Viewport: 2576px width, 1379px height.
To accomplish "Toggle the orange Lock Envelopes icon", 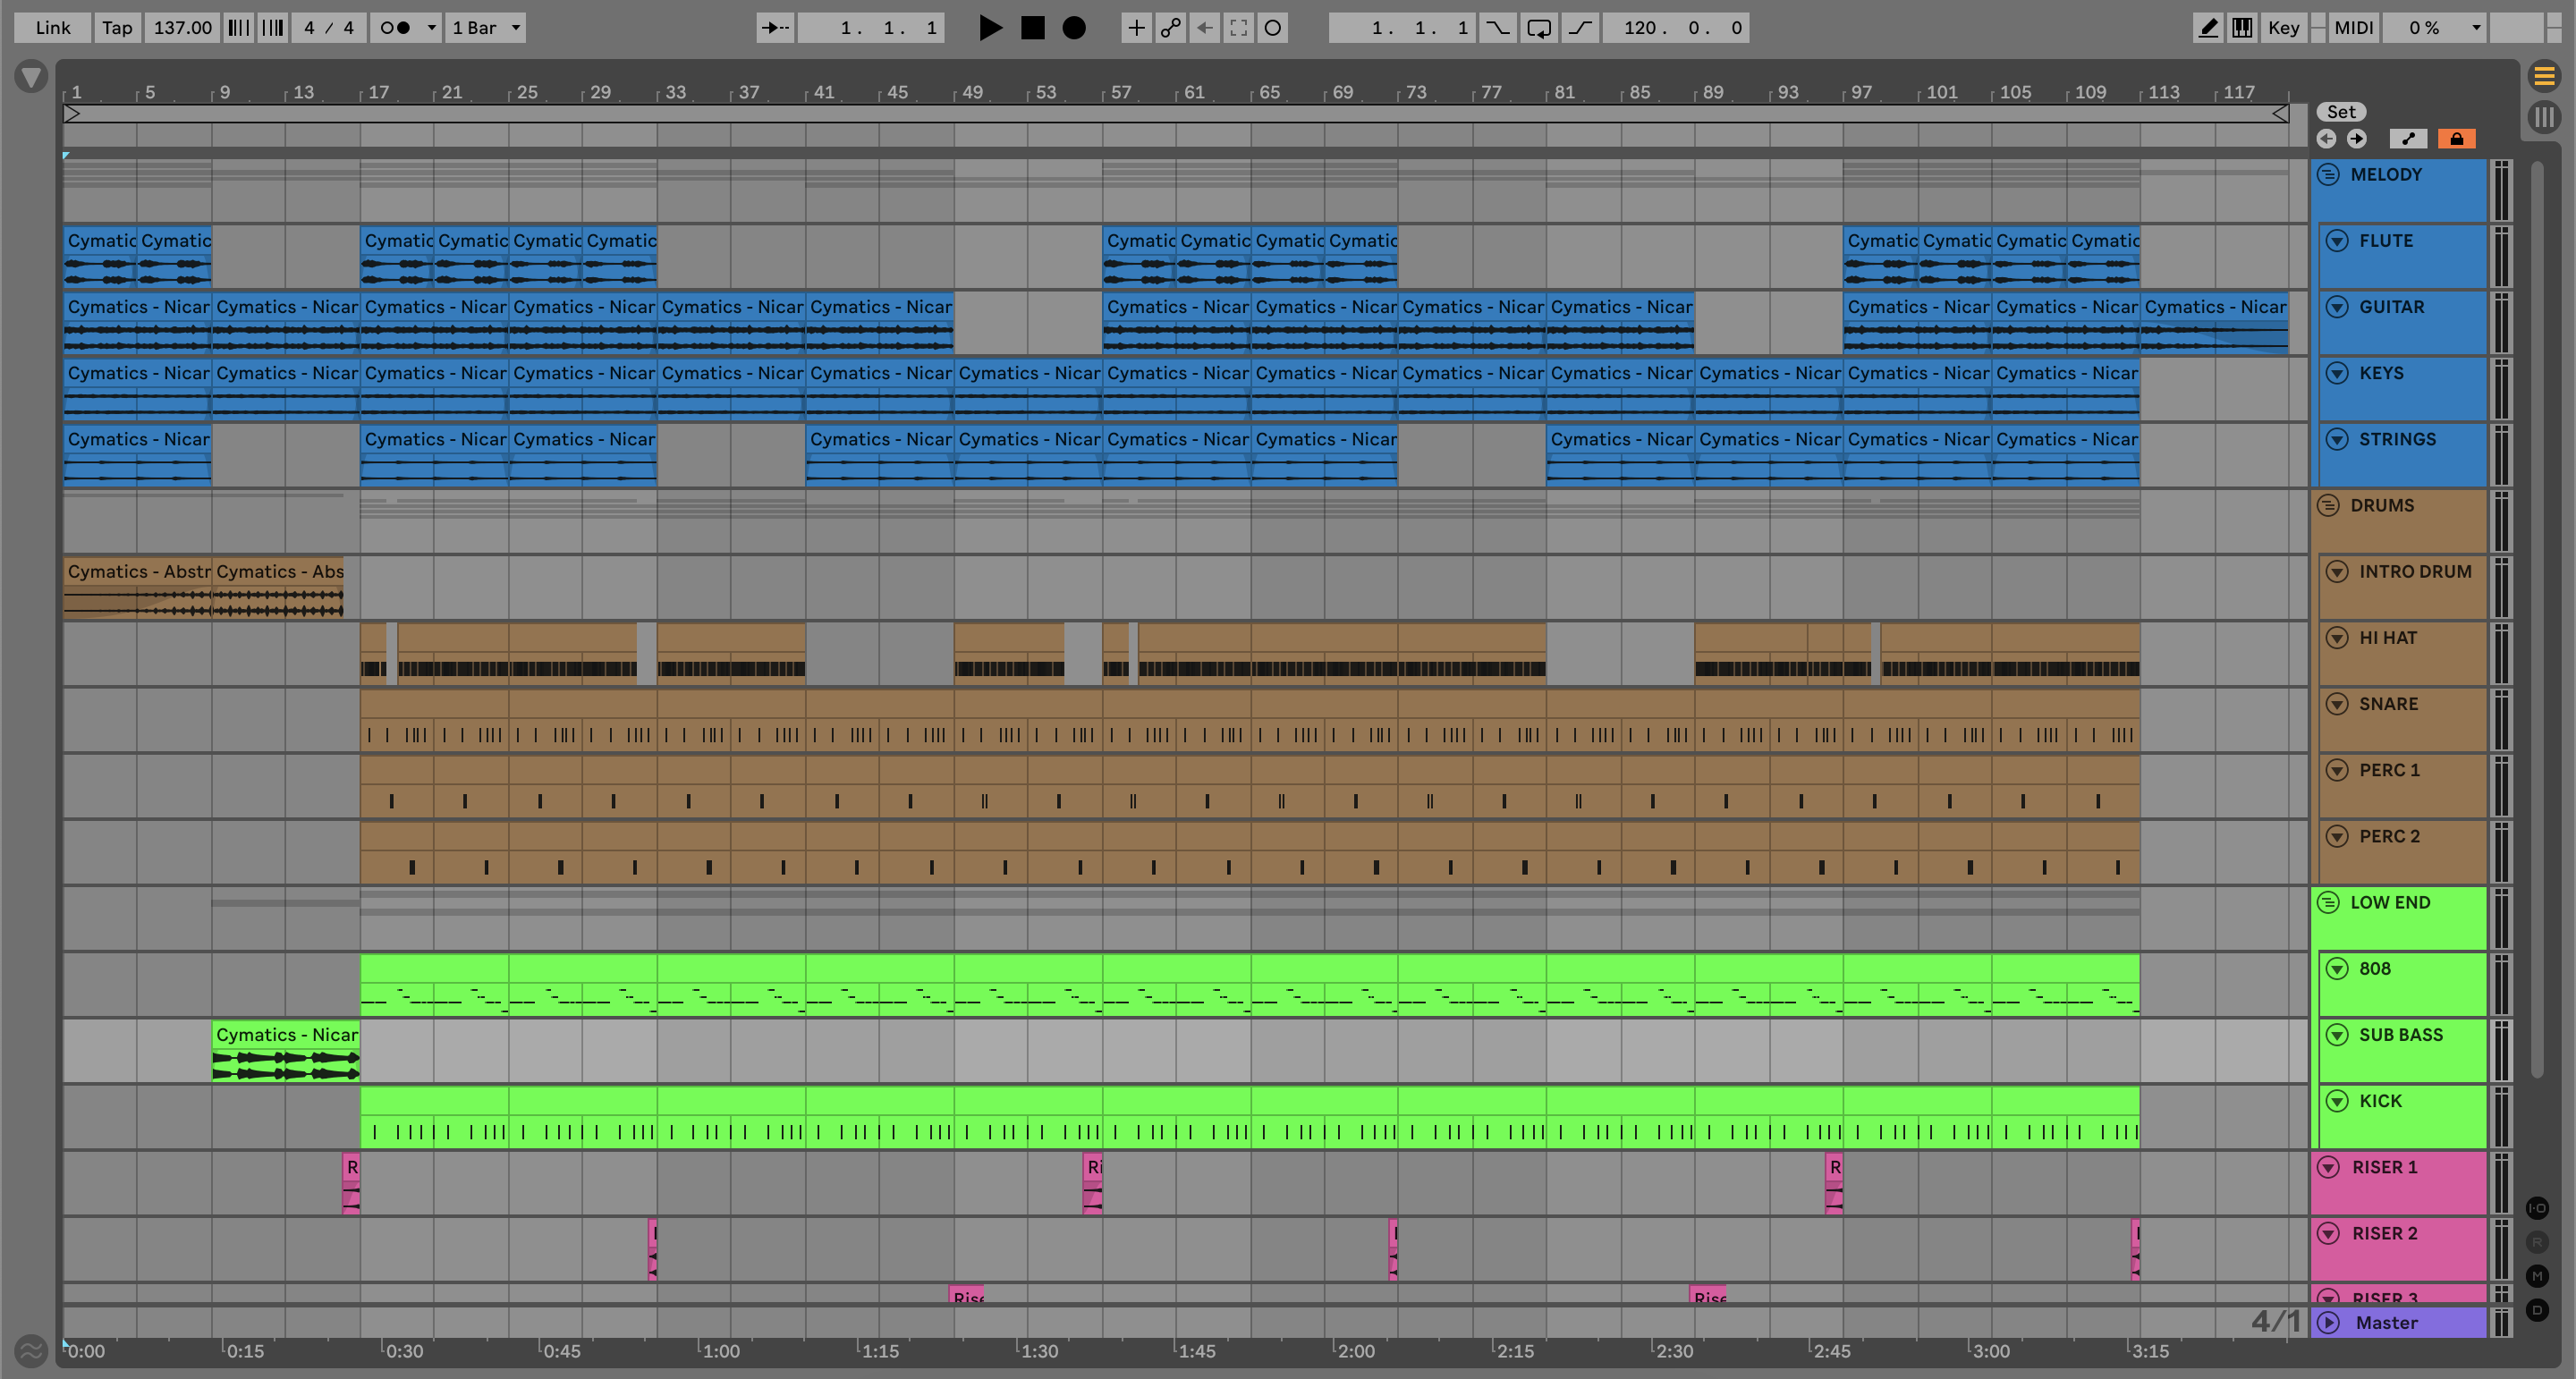I will (x=2456, y=139).
